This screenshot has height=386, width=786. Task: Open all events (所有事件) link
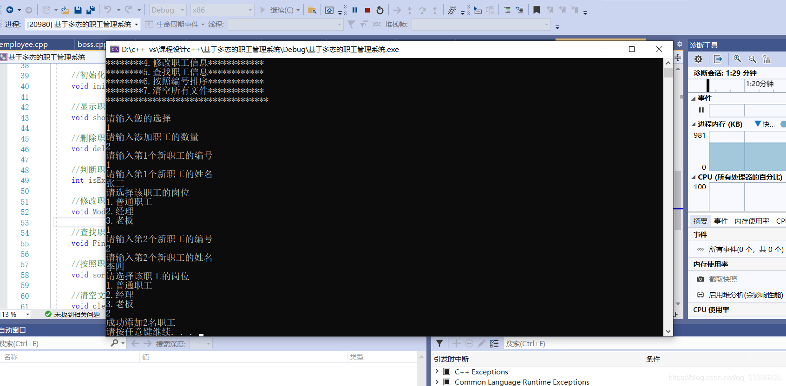coord(746,250)
